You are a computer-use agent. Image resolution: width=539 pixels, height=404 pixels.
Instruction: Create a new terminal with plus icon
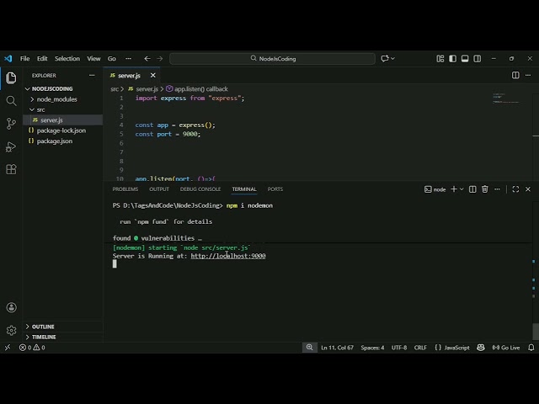pyautogui.click(x=454, y=189)
